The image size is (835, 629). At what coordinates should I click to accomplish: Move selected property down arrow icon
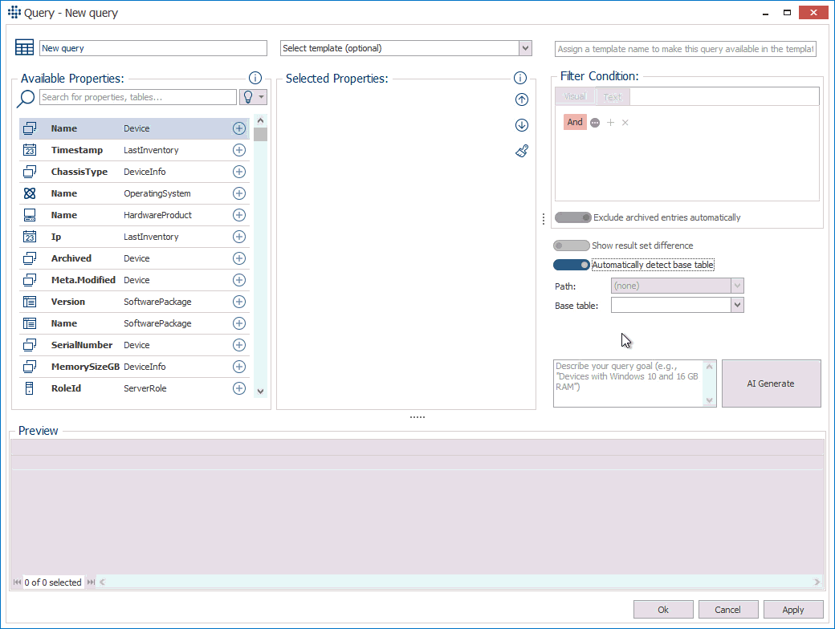pos(521,125)
